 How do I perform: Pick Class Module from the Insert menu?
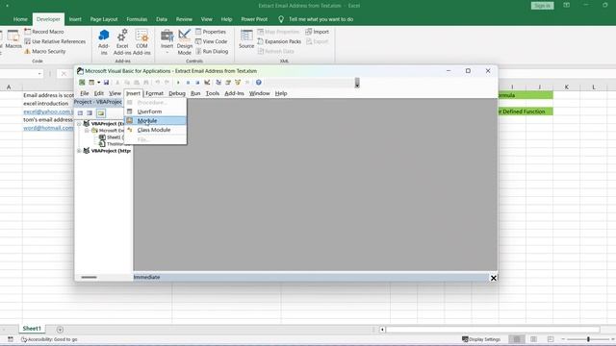click(x=155, y=130)
